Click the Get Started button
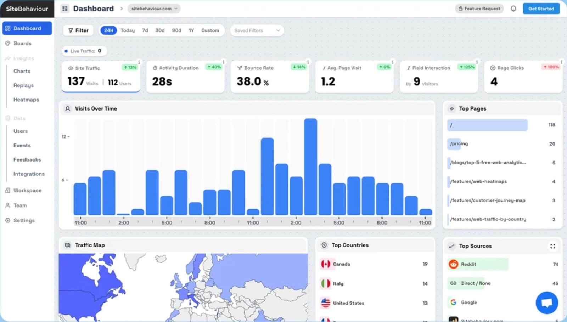The image size is (567, 322). pyautogui.click(x=541, y=9)
